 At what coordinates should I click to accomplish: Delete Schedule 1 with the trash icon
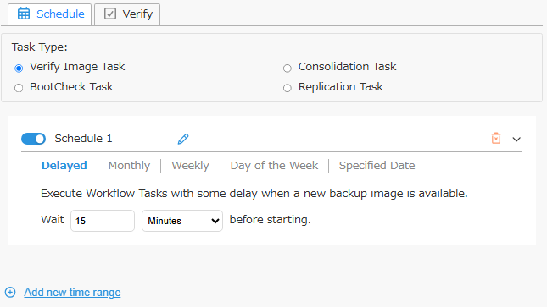[496, 138]
